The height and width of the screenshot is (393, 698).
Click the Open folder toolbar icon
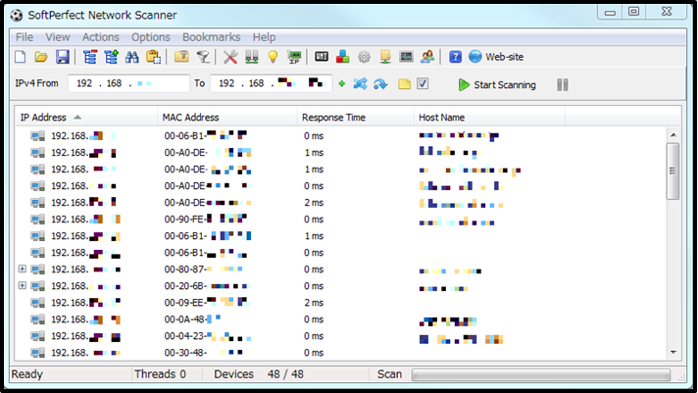(41, 57)
